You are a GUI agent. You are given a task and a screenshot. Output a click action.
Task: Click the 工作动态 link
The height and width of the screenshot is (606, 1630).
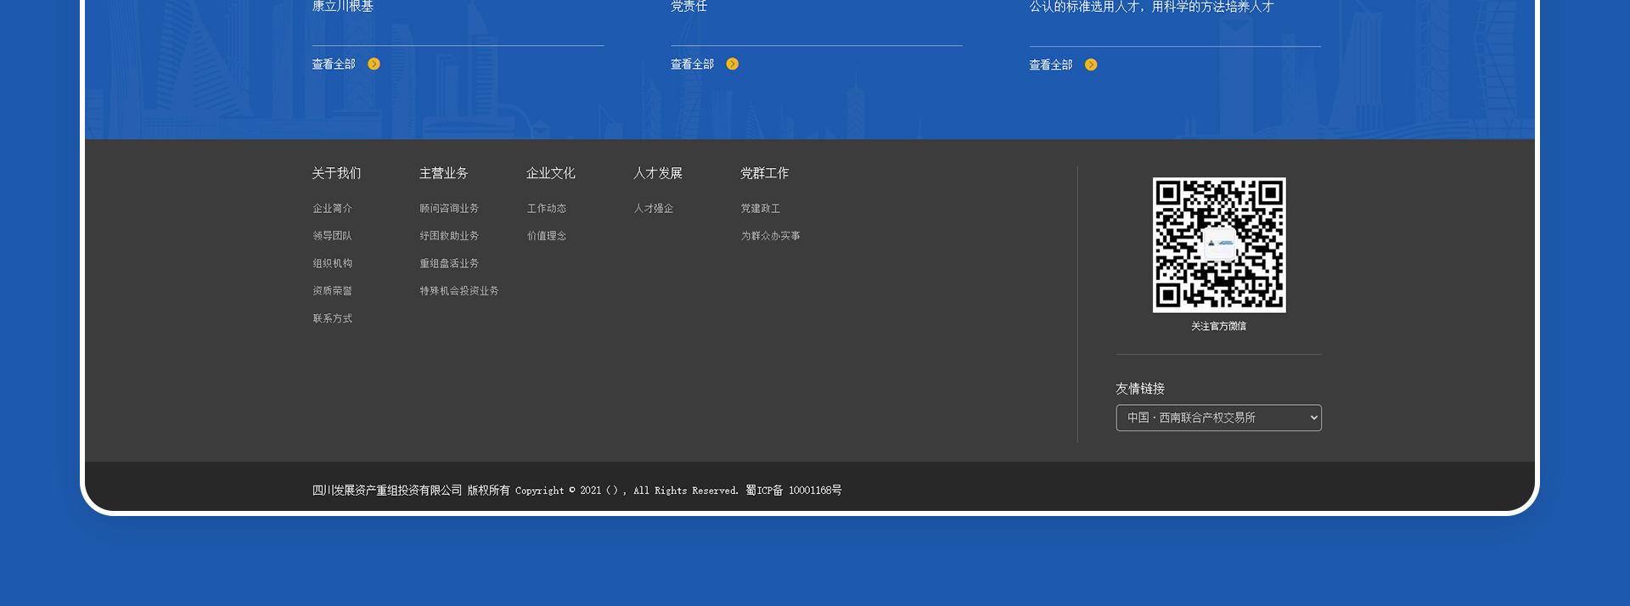pyautogui.click(x=546, y=209)
